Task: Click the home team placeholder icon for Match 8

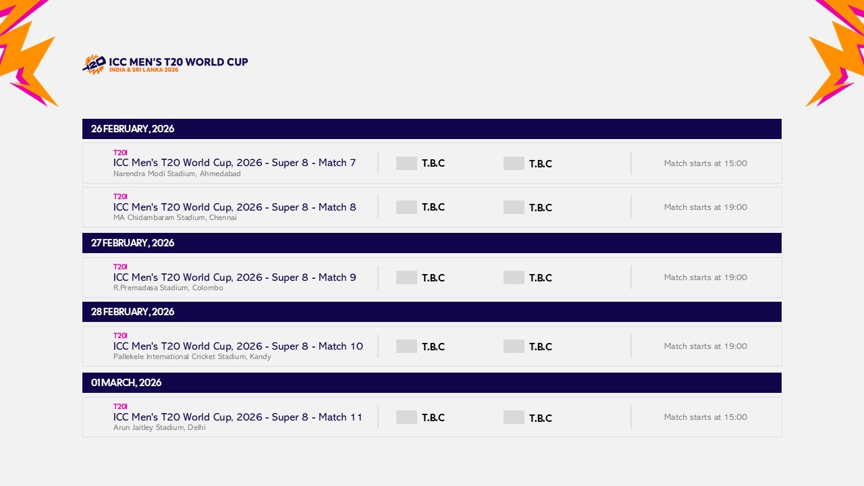Action: (406, 207)
